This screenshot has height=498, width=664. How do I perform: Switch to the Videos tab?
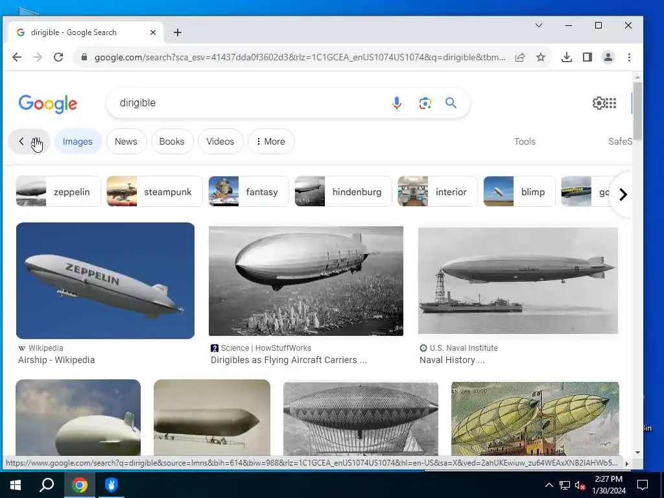[220, 141]
